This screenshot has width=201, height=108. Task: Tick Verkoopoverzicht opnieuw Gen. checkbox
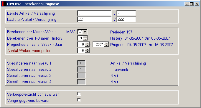pyautogui.click(x=79, y=94)
